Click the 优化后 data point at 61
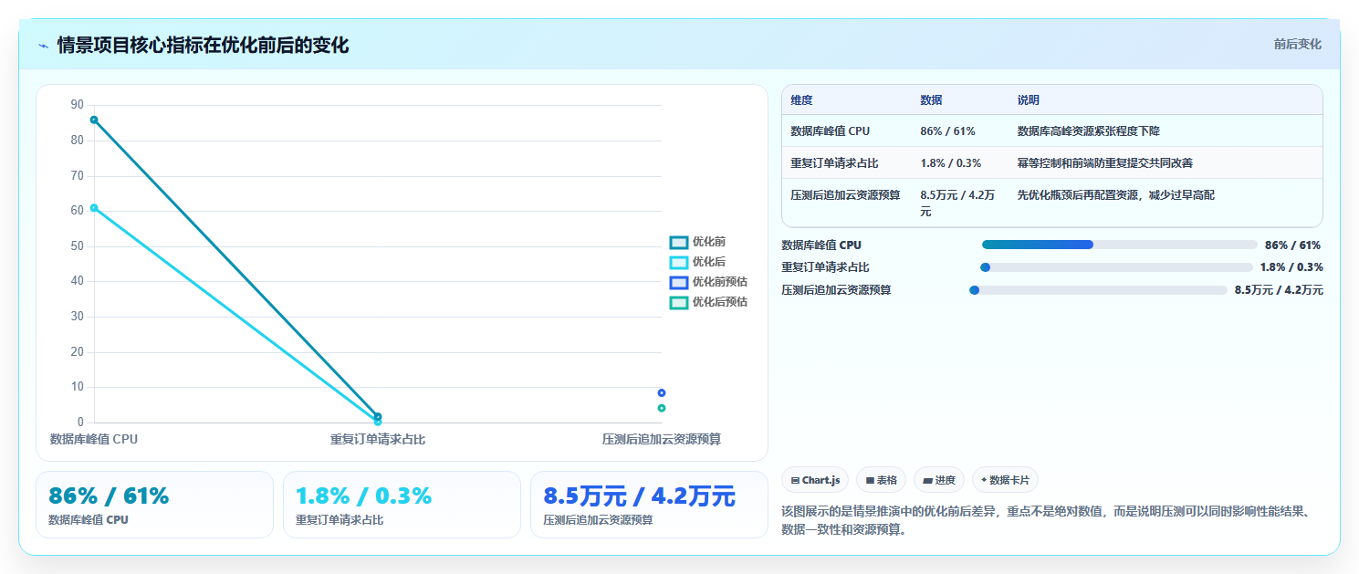This screenshot has height=574, width=1359. coord(94,208)
